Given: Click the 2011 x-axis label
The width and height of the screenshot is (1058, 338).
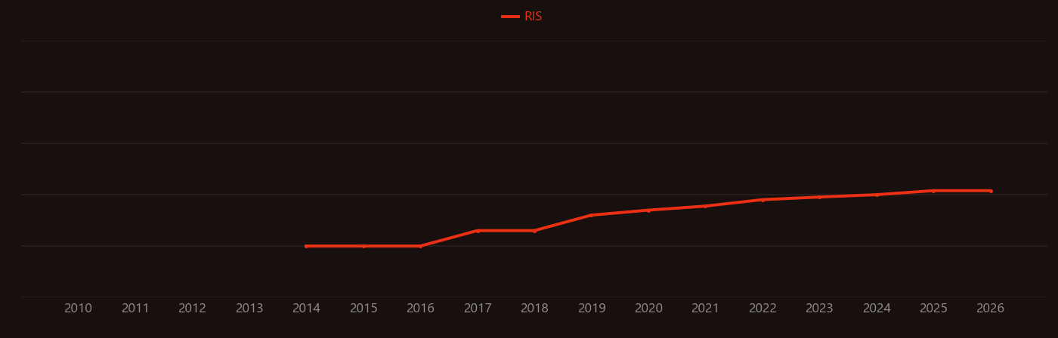Looking at the screenshot, I should pos(135,309).
